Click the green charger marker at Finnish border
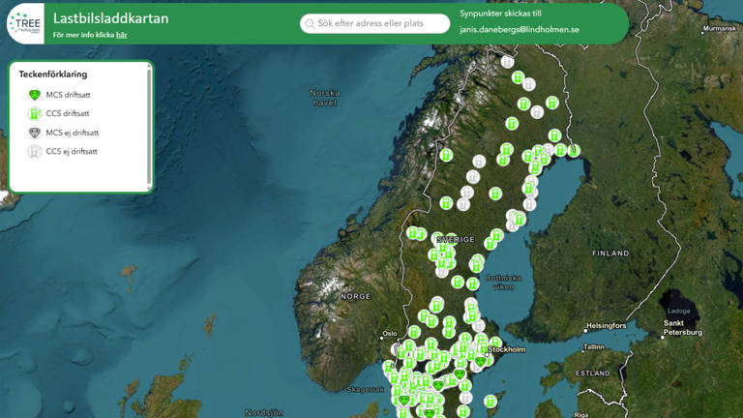Image resolution: width=743 pixels, height=418 pixels. [574, 150]
